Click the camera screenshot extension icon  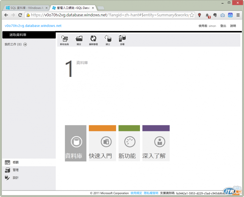pos(223,15)
